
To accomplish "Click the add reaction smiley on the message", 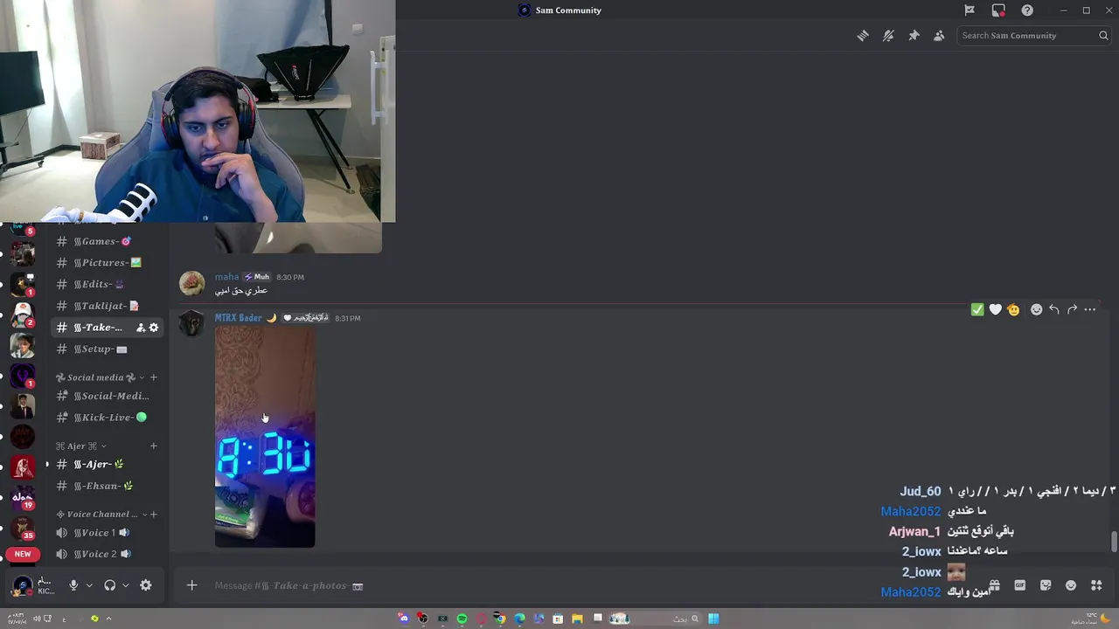I will pyautogui.click(x=1037, y=309).
